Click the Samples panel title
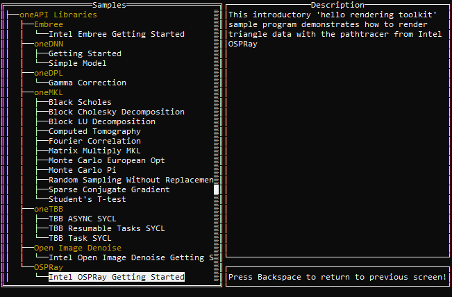The height and width of the screenshot is (297, 452). point(109,5)
